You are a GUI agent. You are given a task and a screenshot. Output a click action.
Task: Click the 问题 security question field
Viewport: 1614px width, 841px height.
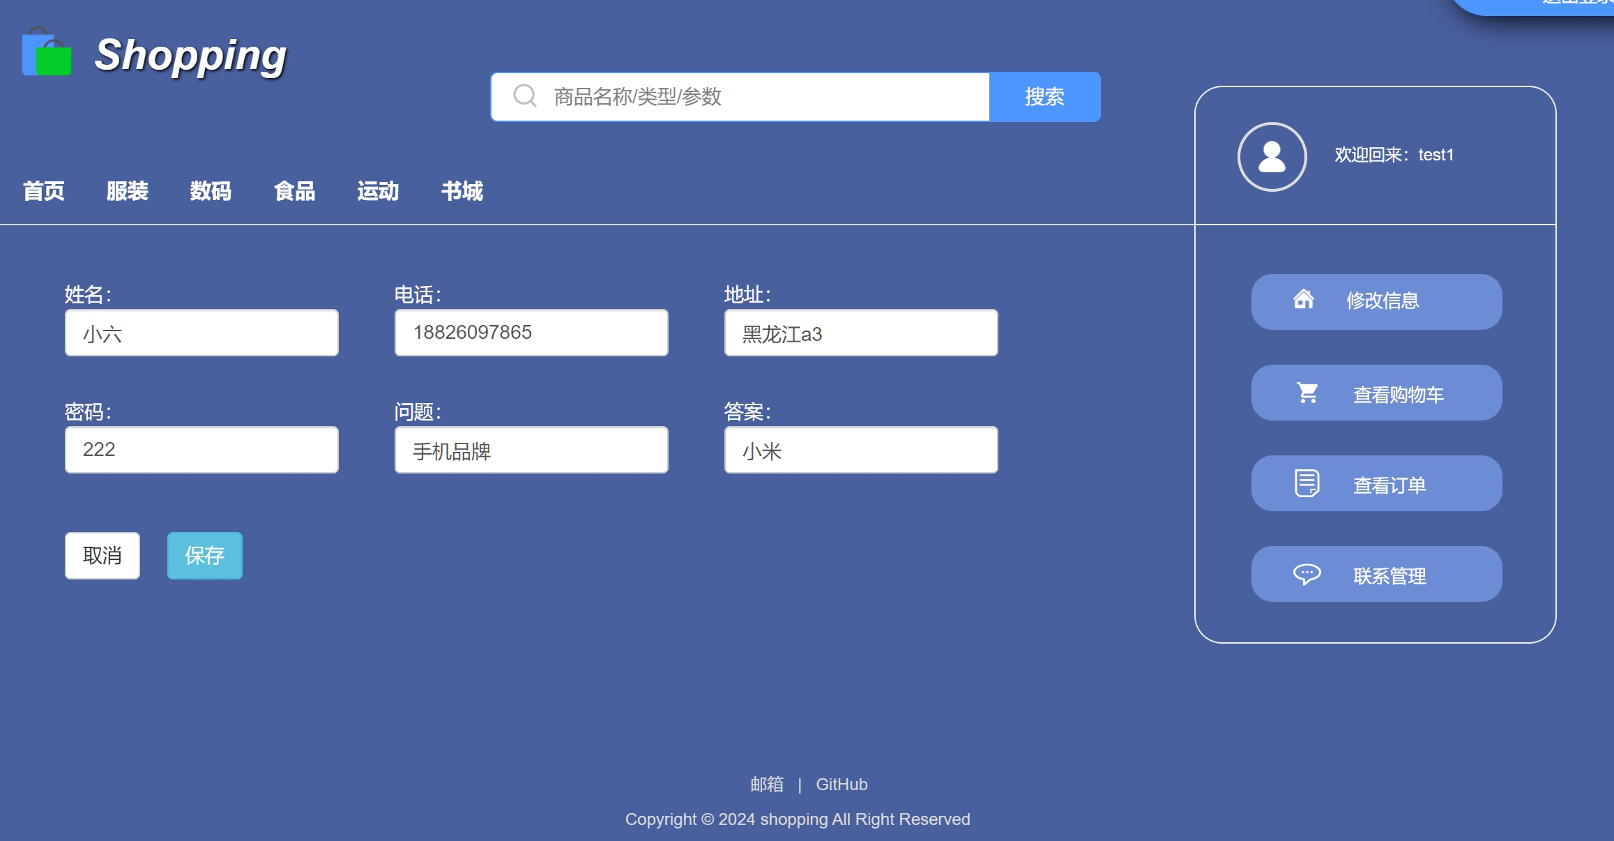(x=531, y=450)
